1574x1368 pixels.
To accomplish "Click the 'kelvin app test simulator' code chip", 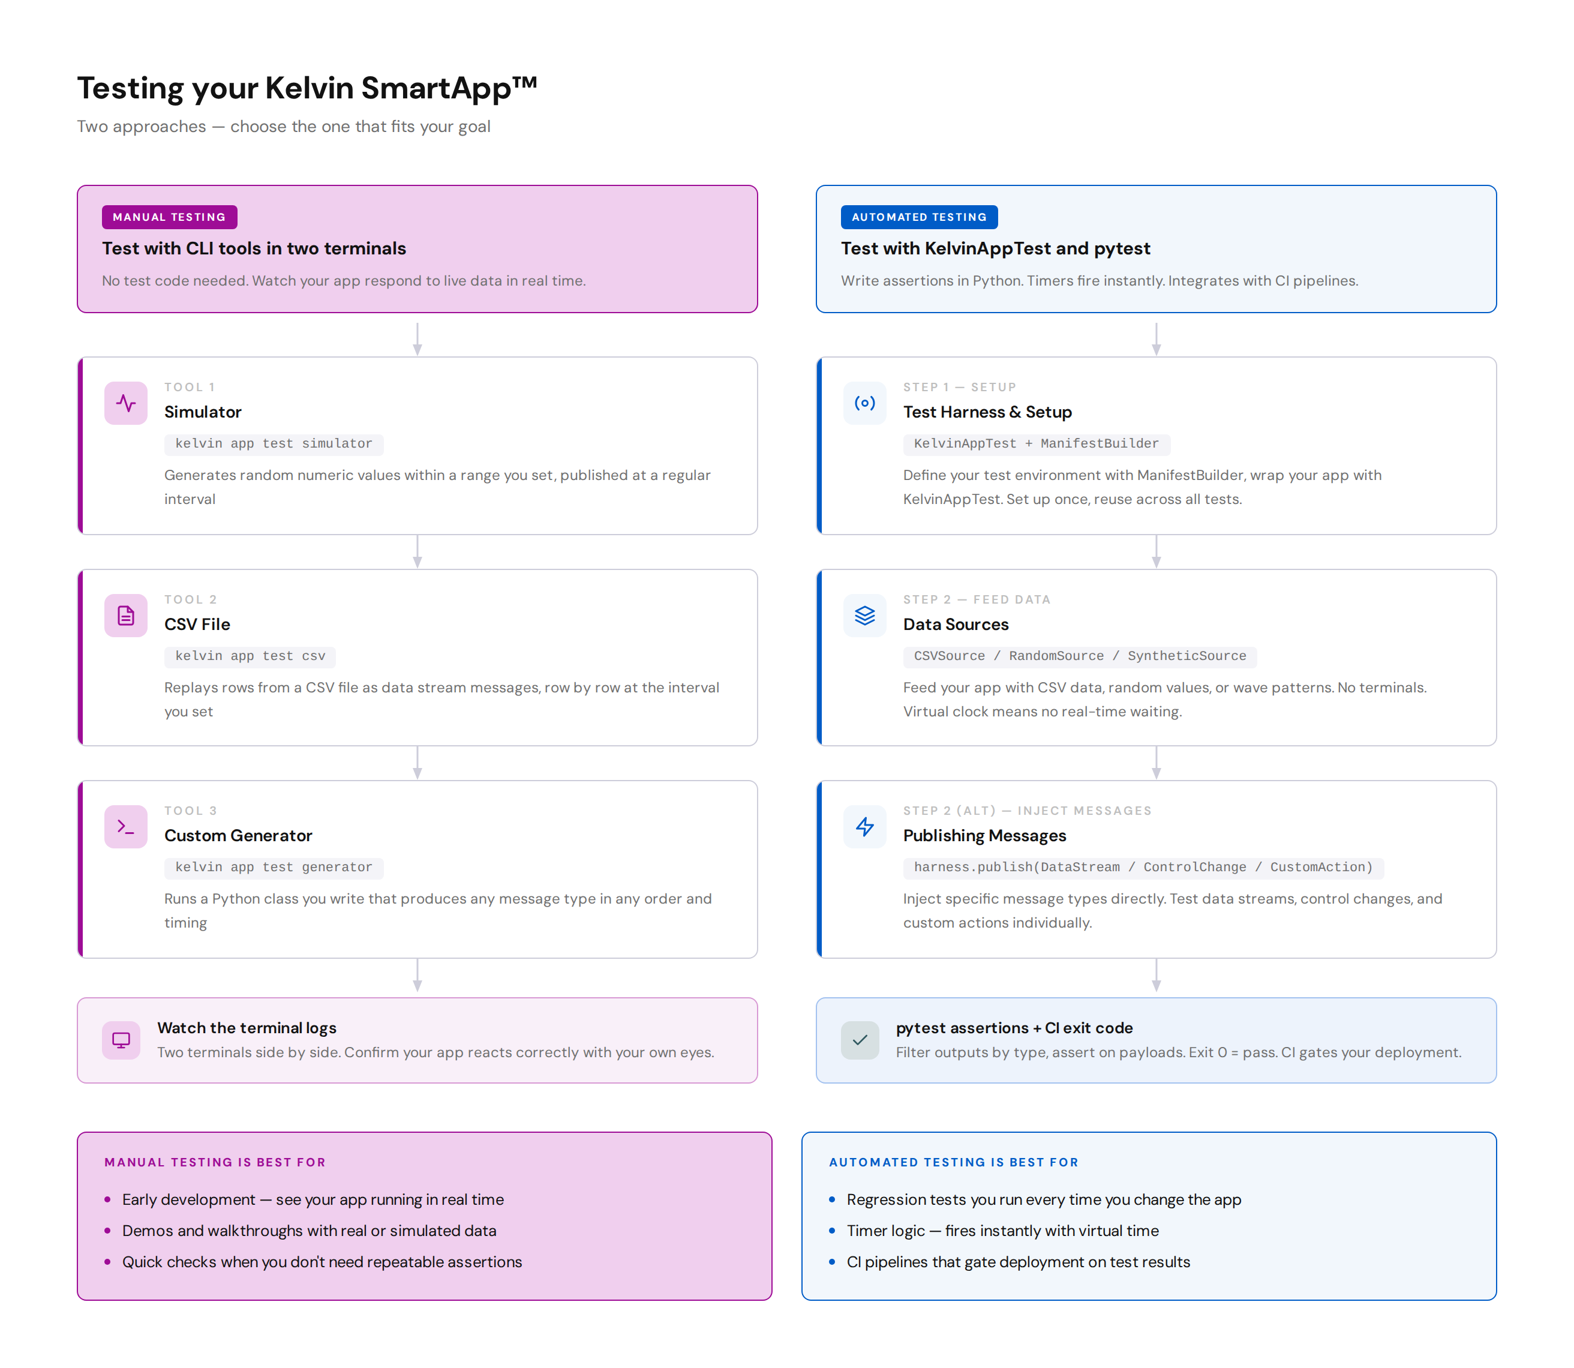I will tap(274, 443).
